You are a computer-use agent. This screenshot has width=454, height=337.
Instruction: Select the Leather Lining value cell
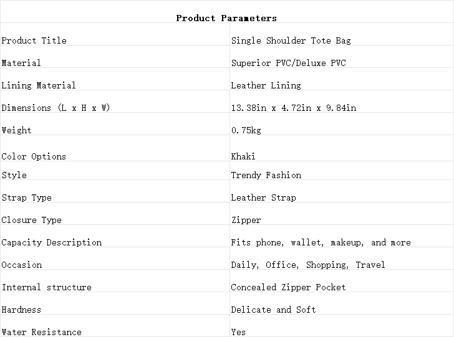[342, 79]
